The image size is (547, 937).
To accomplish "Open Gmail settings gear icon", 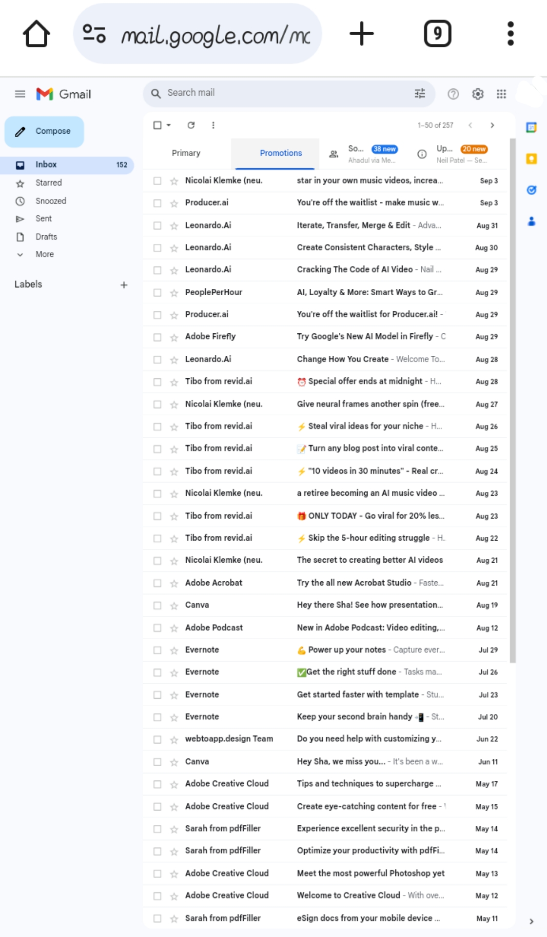I will point(477,94).
